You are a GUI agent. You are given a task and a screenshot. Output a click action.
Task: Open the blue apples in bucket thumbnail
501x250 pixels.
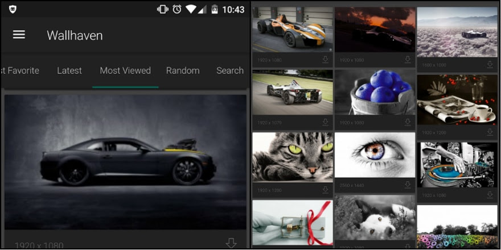[375, 92]
